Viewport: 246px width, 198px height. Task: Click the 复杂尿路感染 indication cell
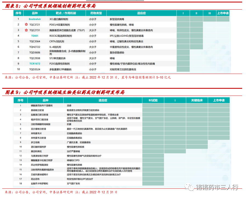pos(117,53)
